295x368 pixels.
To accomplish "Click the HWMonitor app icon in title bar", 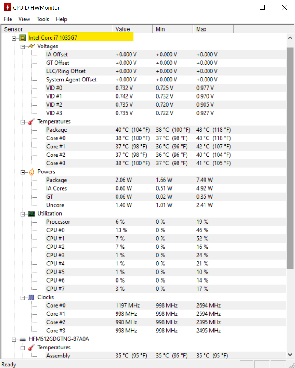I will [7, 7].
